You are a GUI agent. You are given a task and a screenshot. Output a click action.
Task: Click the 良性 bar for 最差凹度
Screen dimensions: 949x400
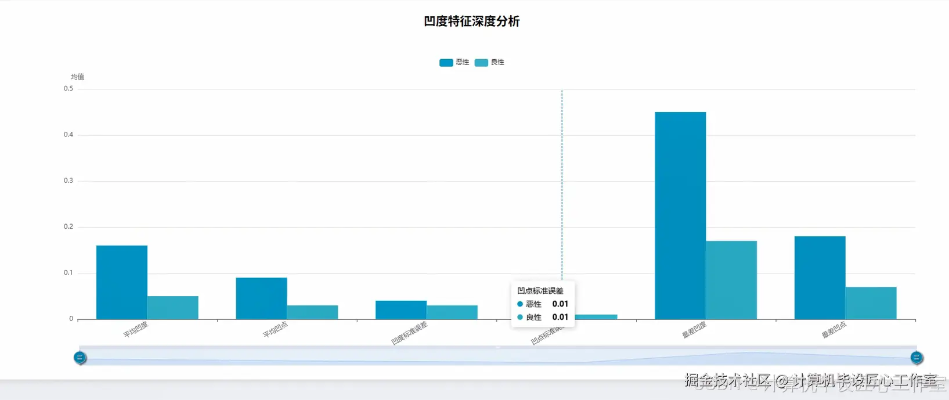pyautogui.click(x=731, y=280)
